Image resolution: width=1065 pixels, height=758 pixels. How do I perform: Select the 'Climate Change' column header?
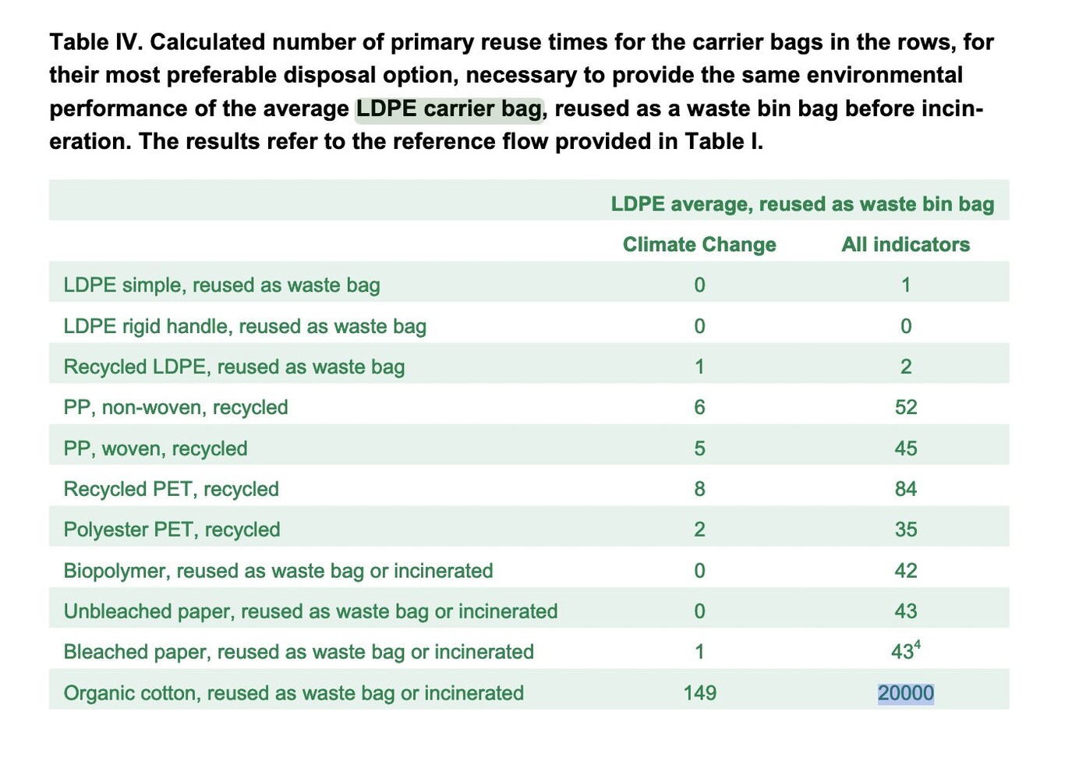(x=699, y=244)
